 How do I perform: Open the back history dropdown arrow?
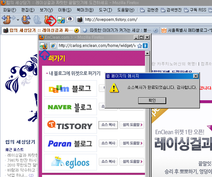click(x=18, y=20)
